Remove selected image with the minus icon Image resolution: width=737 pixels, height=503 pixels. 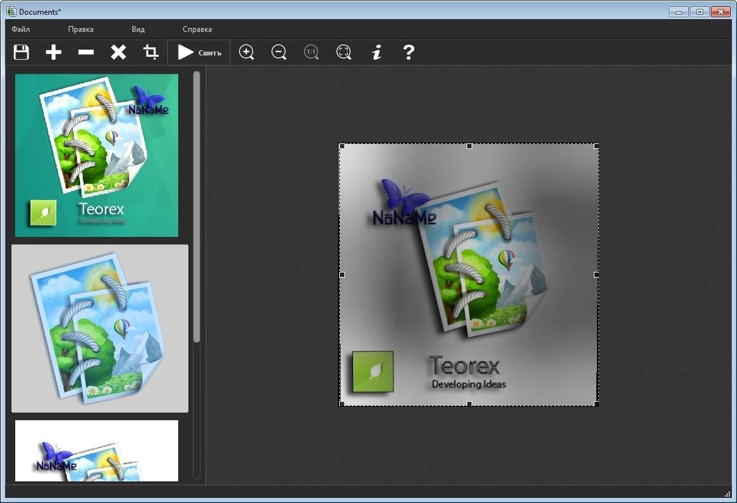[x=86, y=52]
